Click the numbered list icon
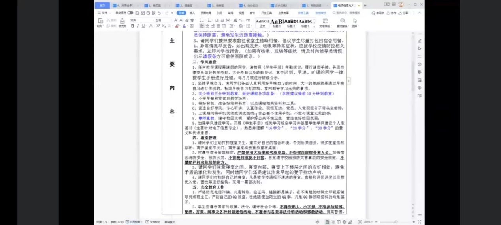The width and height of the screenshot is (501, 225). 209,20
